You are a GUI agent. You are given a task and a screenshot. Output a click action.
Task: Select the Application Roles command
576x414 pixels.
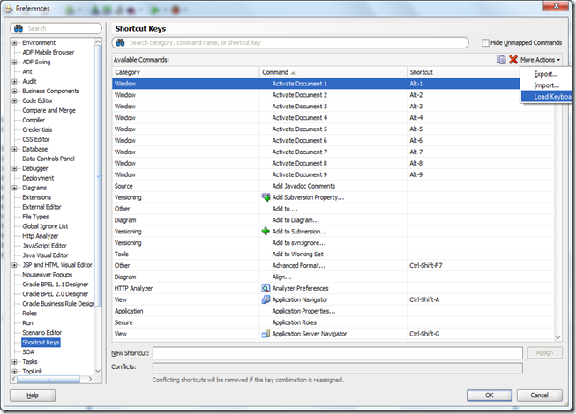tap(295, 322)
